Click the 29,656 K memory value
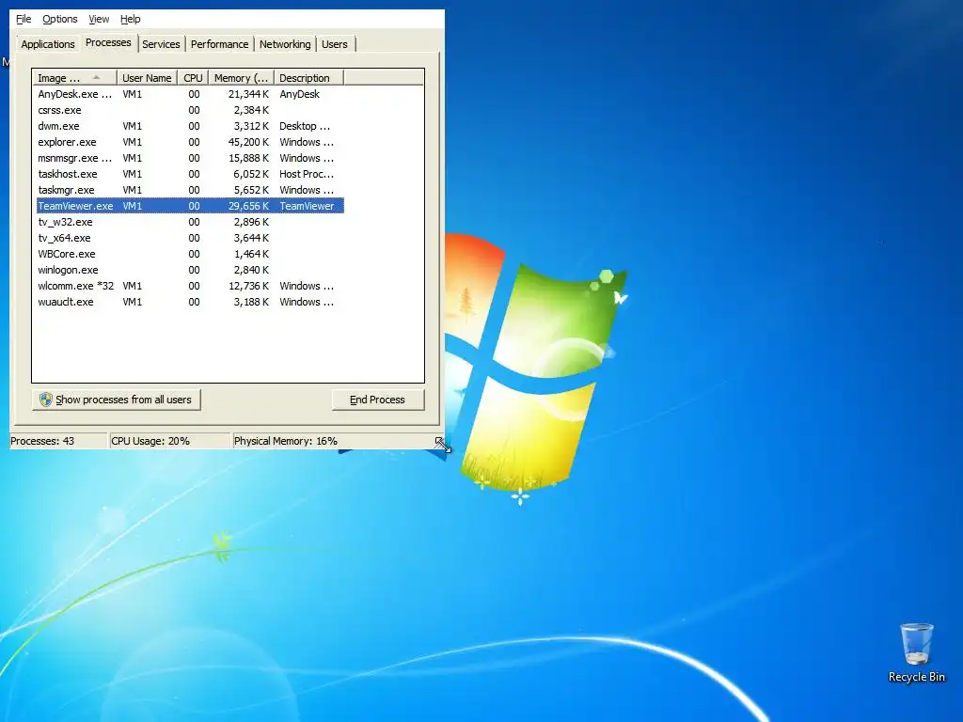The image size is (963, 722). [248, 206]
